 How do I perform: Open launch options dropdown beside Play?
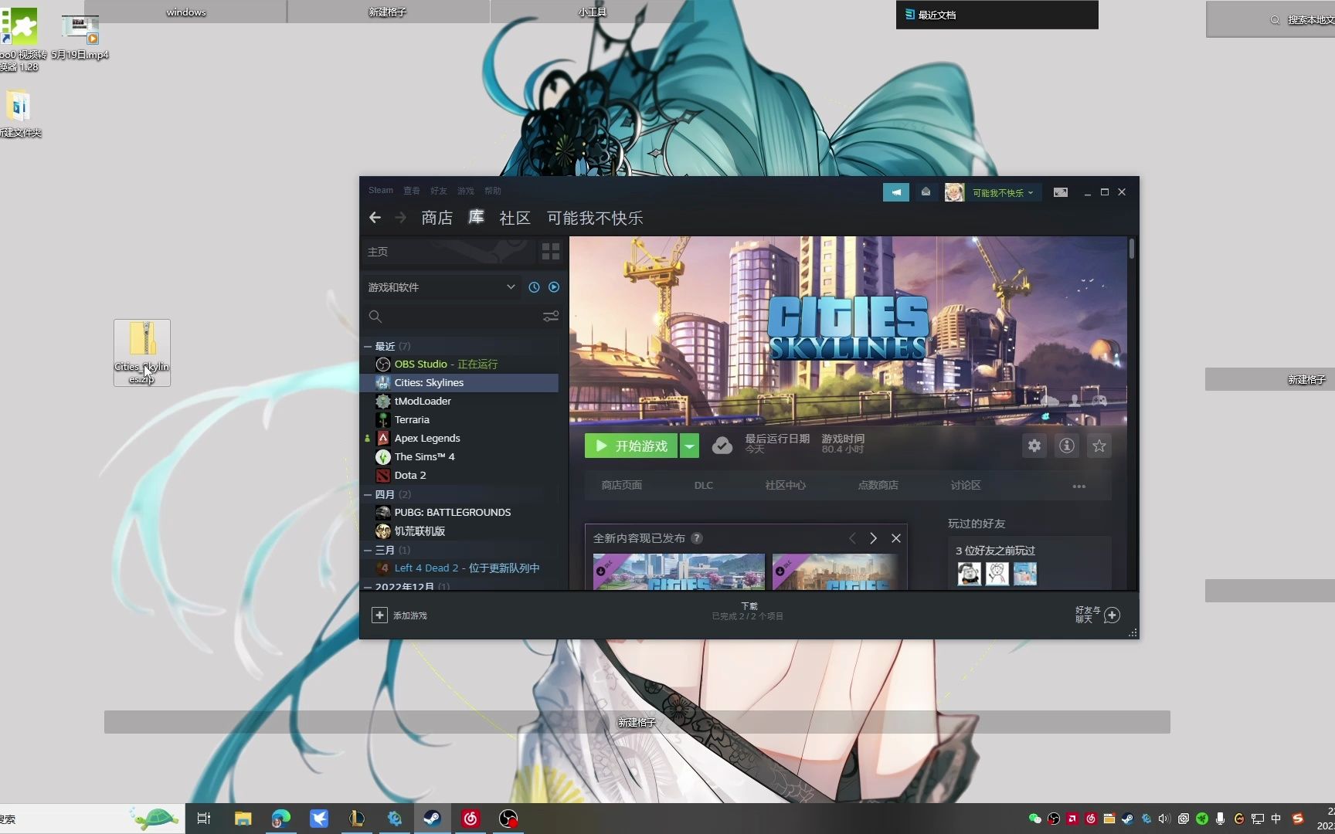[x=689, y=446]
